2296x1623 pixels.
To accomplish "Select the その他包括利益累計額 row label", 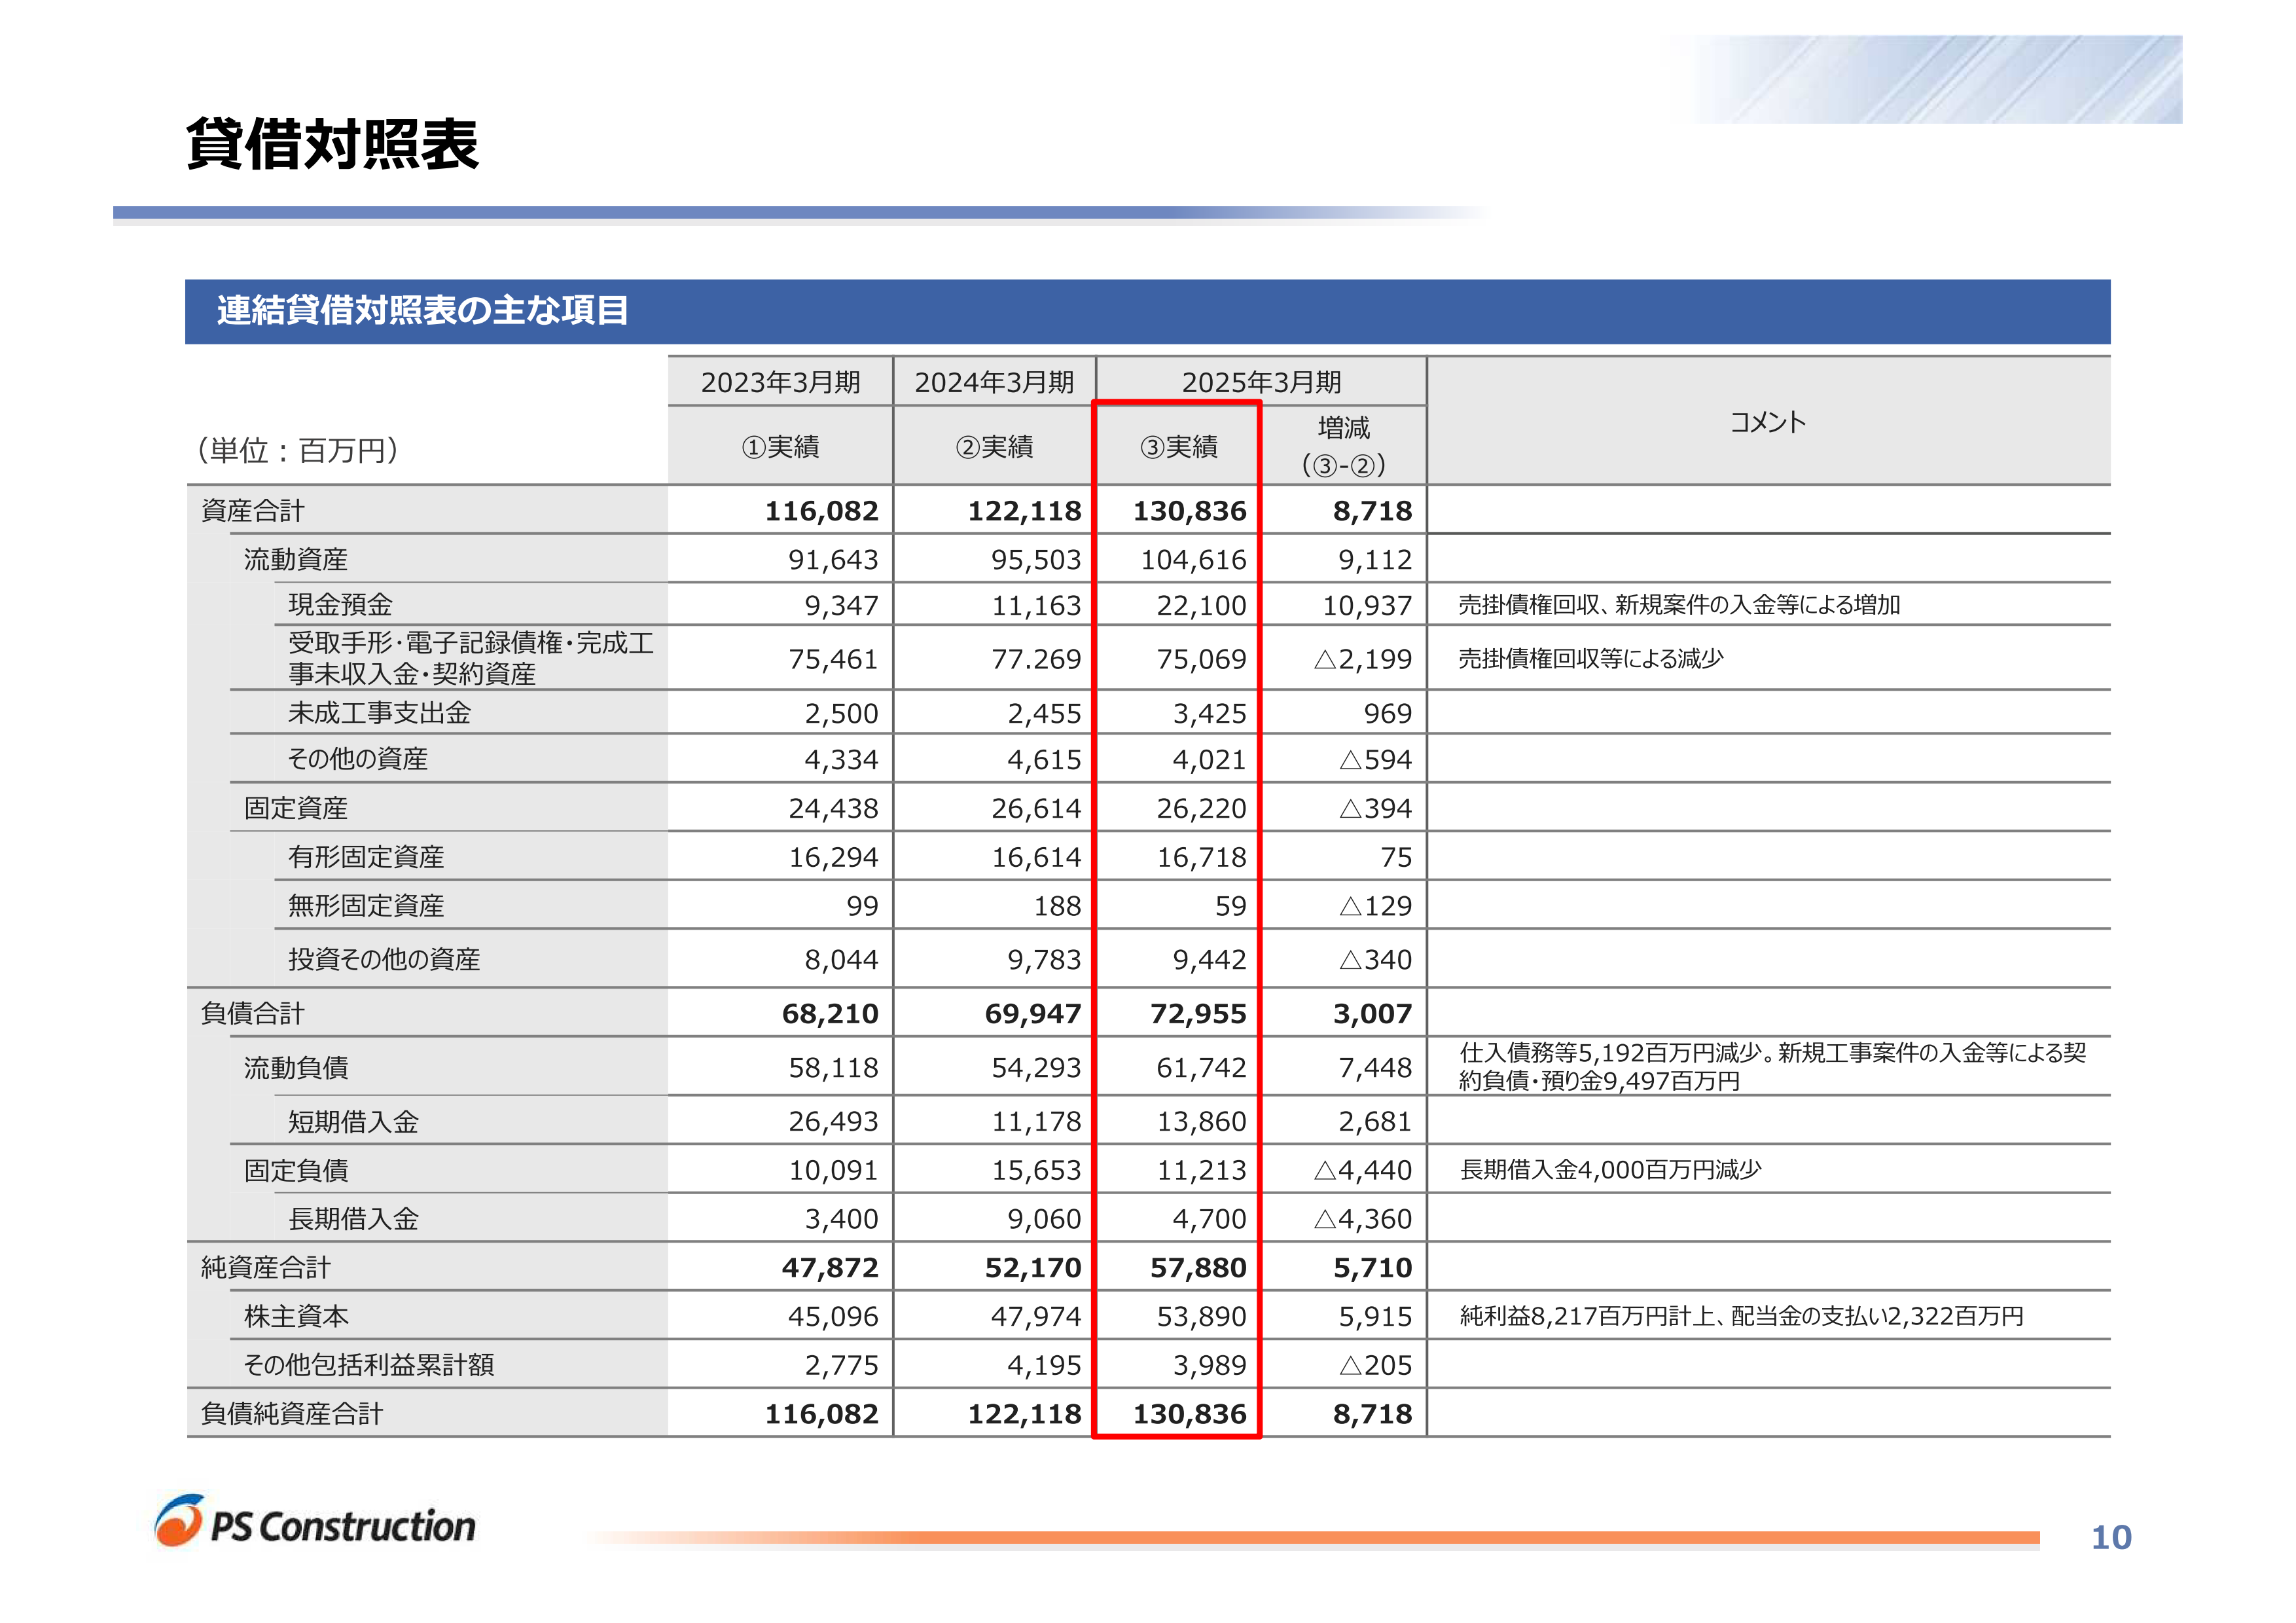I will (369, 1365).
